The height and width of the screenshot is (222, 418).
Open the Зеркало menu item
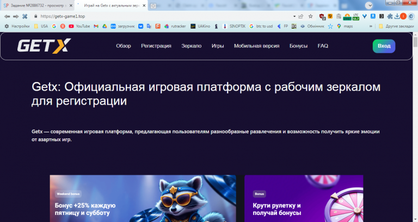[192, 46]
